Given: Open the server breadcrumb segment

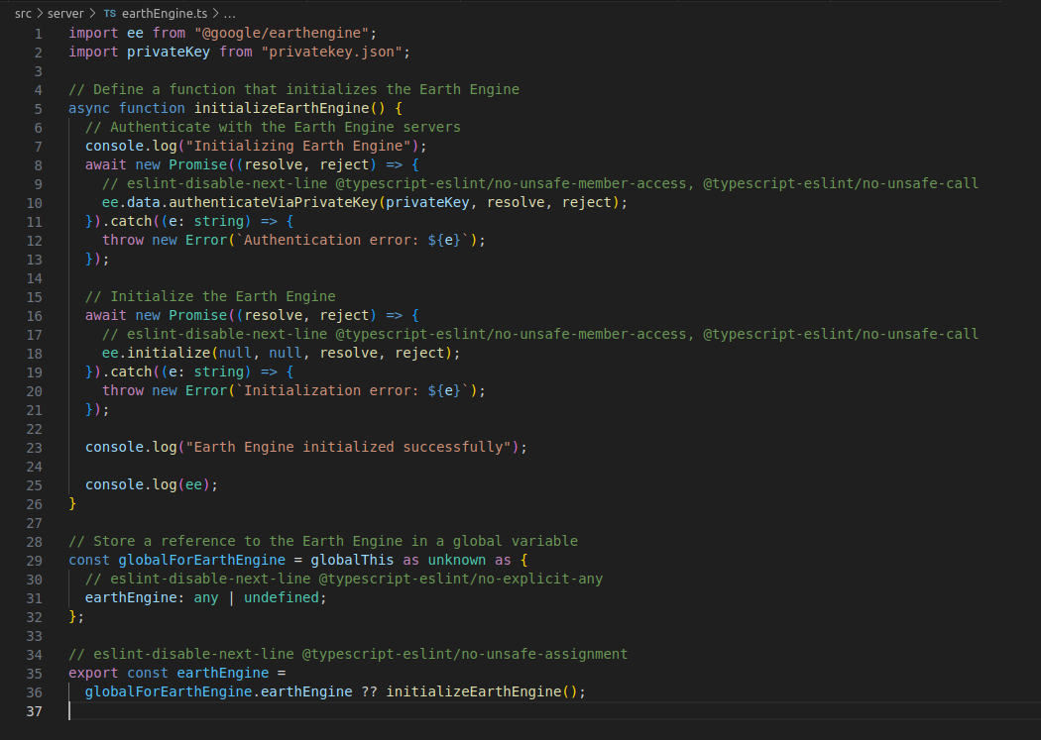Looking at the screenshot, I should (x=65, y=13).
